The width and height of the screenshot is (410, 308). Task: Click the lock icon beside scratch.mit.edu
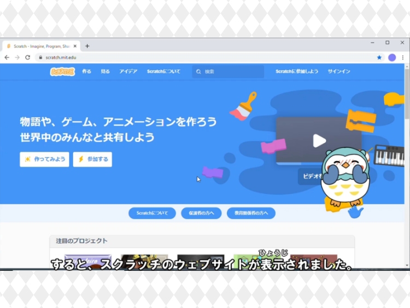tap(40, 57)
